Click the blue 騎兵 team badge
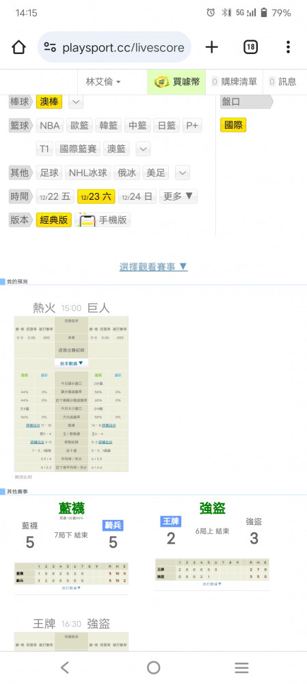The height and width of the screenshot is (684, 307). pyautogui.click(x=113, y=525)
